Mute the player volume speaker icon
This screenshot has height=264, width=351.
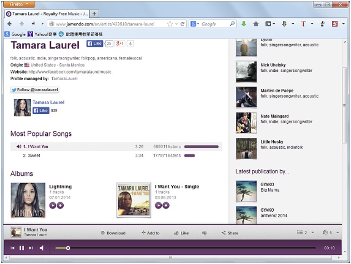coord(41,248)
